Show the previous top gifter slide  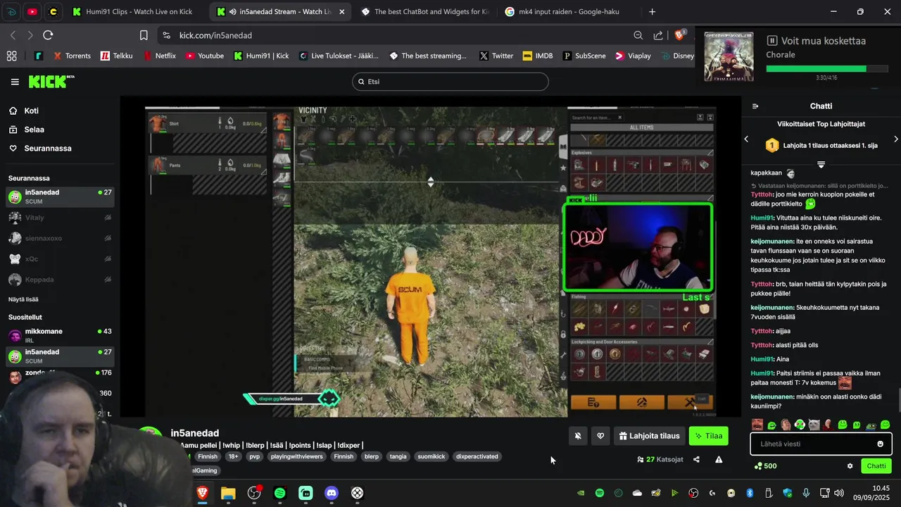tap(746, 139)
